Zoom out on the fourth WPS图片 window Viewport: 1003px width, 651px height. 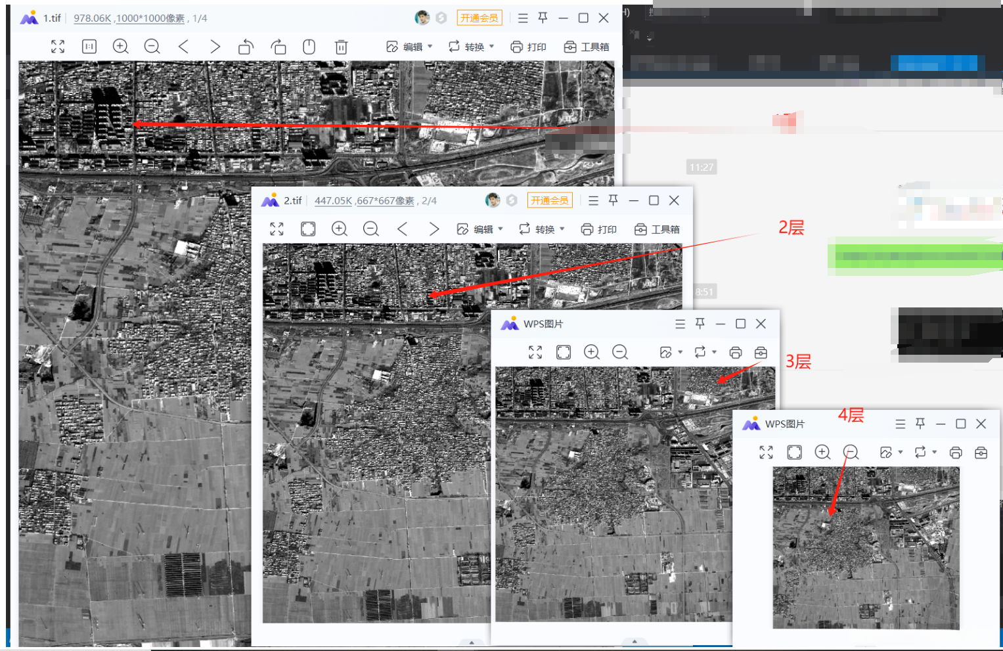click(x=851, y=452)
